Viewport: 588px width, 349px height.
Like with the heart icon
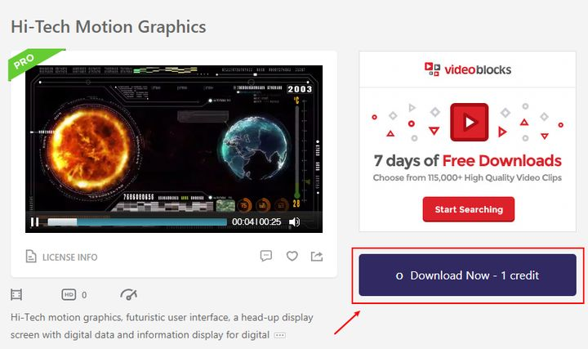tap(292, 256)
